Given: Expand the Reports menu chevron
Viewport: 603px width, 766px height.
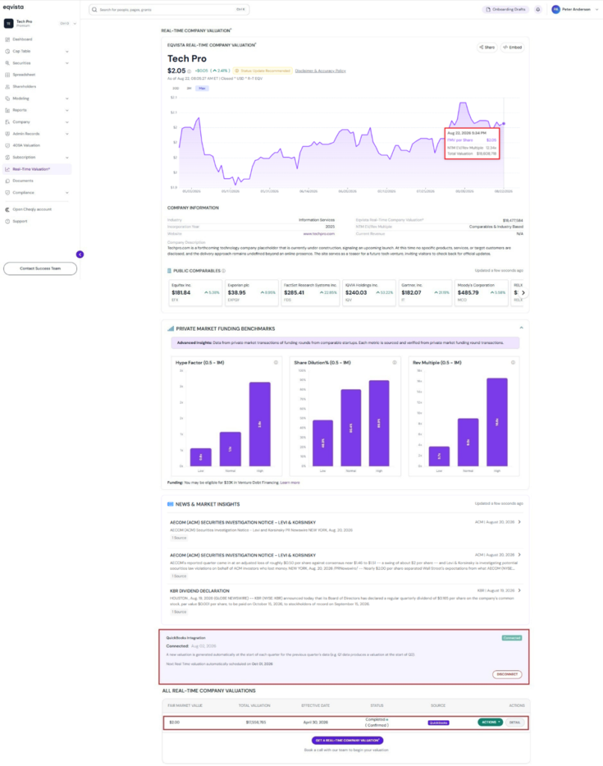Looking at the screenshot, I should [67, 111].
